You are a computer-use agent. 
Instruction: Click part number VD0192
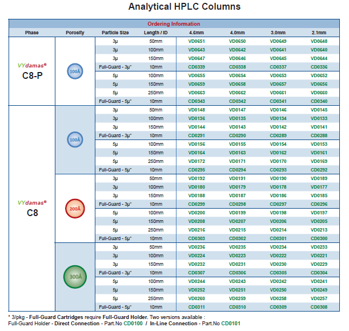(196, 178)
